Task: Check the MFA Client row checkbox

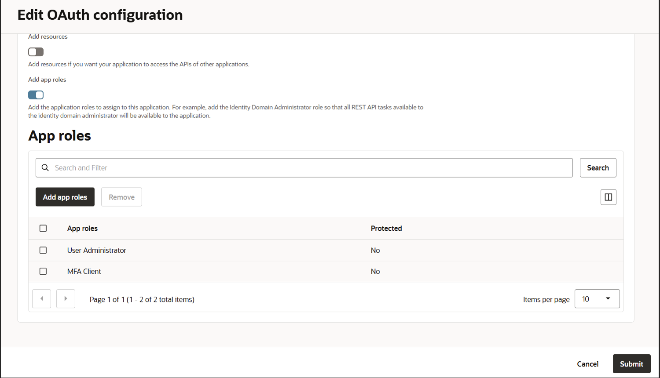Action: click(x=43, y=271)
